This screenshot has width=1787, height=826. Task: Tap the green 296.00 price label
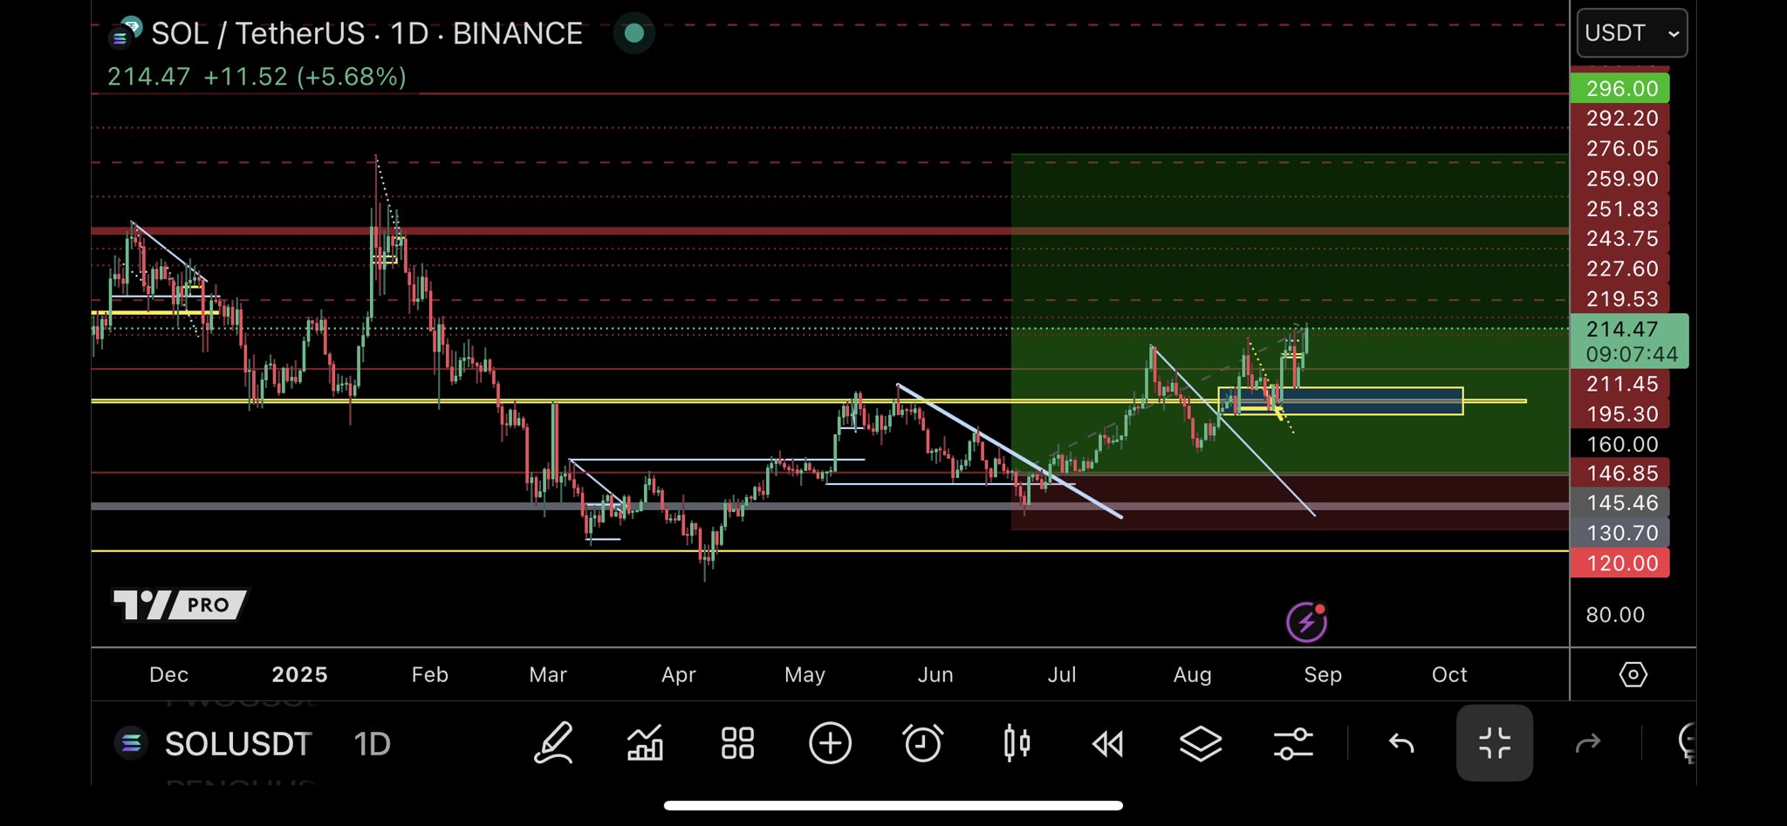click(1620, 88)
